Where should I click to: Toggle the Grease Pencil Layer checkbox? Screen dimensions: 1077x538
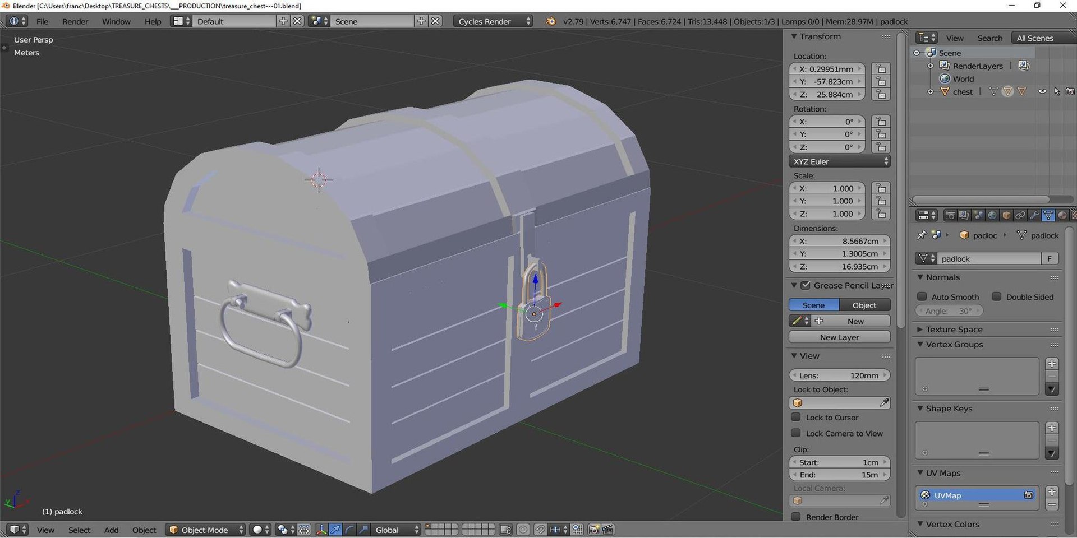(806, 285)
